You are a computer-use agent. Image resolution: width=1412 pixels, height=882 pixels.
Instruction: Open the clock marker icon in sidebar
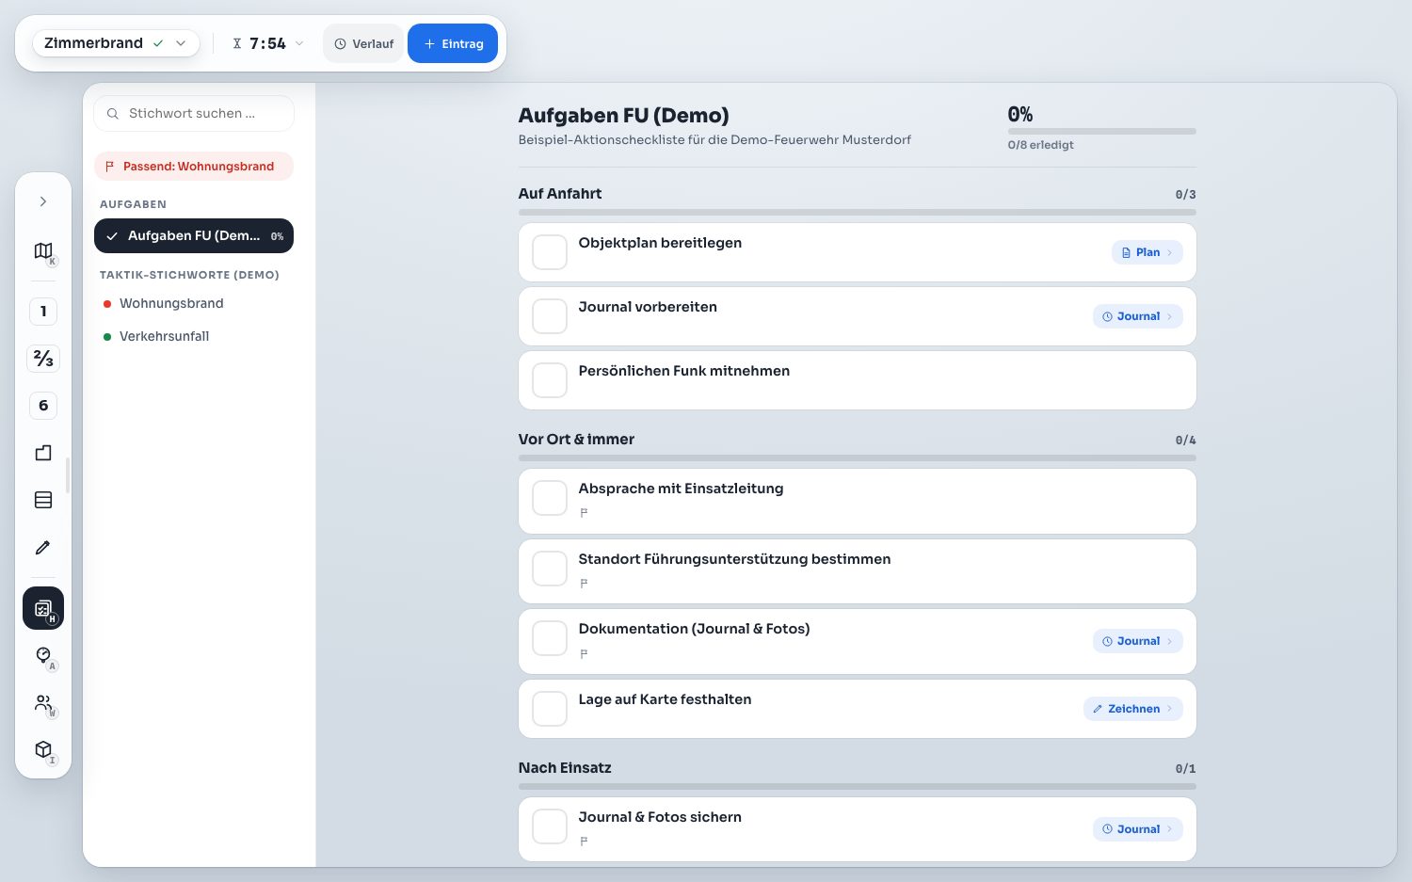tap(43, 656)
